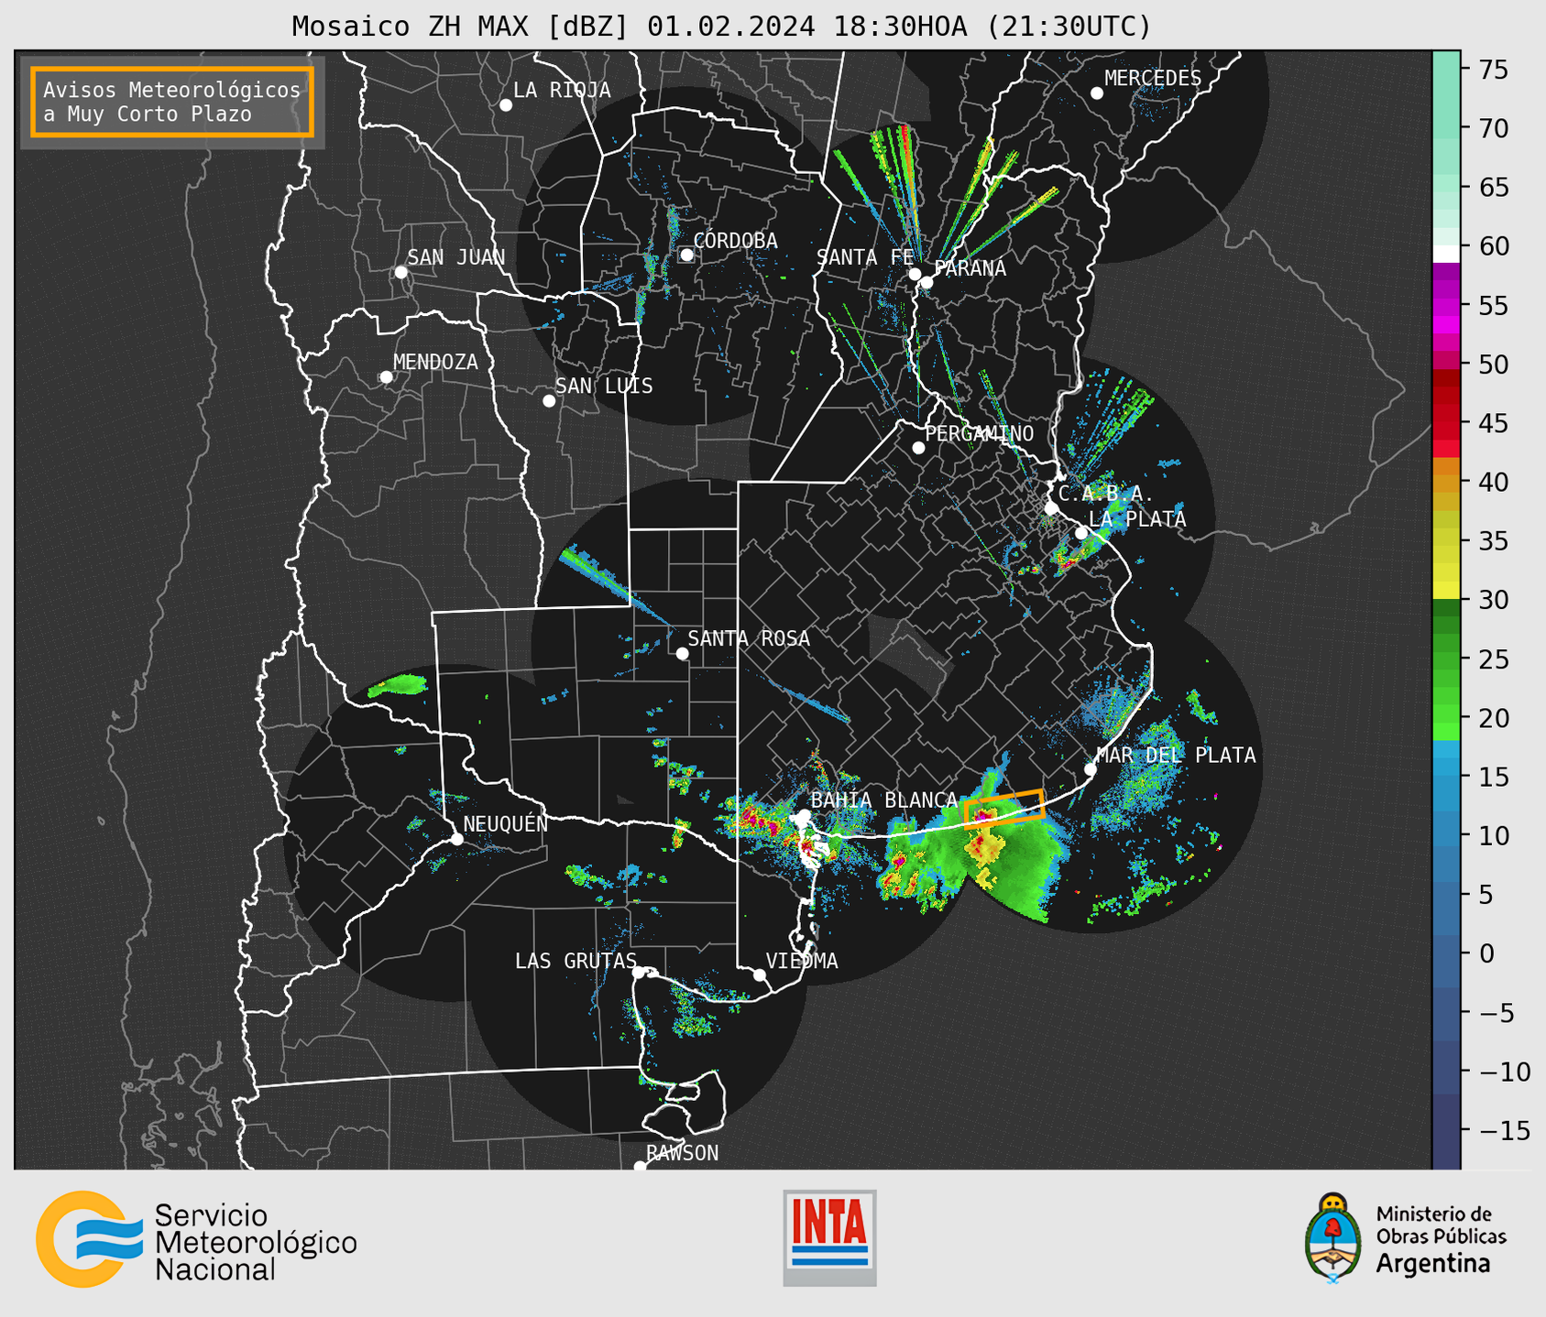Click the PARANÁ city marker
The width and height of the screenshot is (1546, 1317).
point(927,282)
